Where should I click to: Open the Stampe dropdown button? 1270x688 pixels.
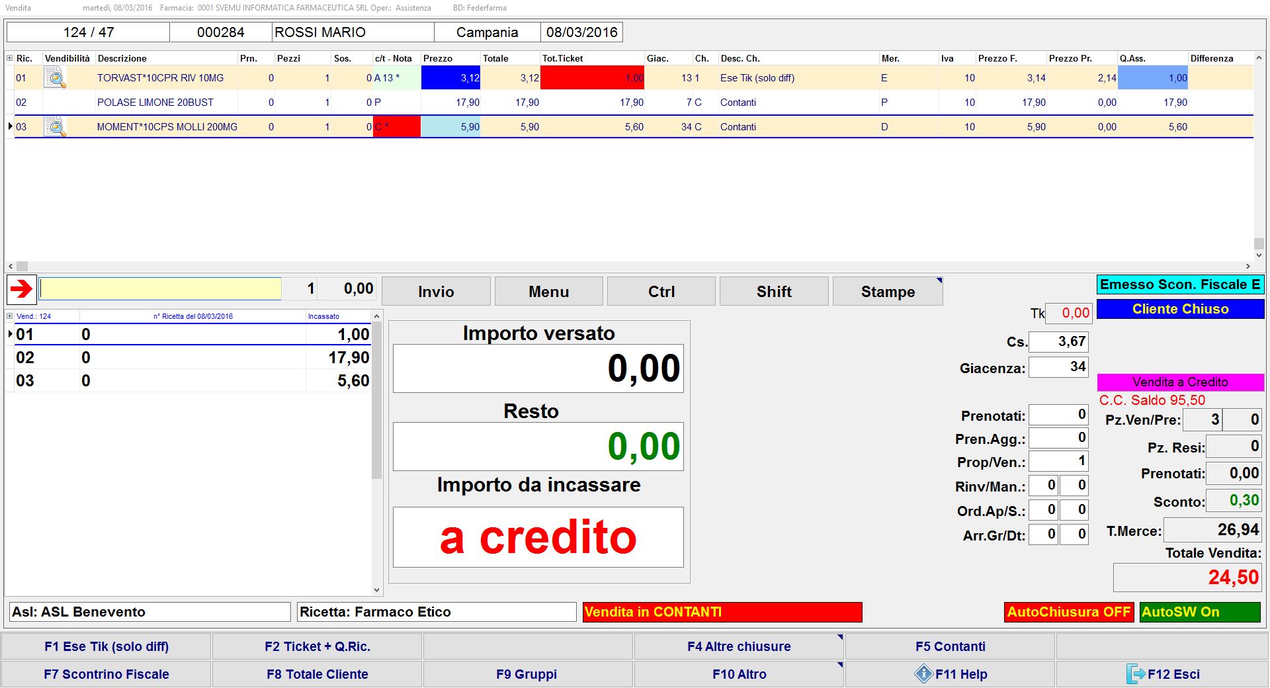pos(887,292)
